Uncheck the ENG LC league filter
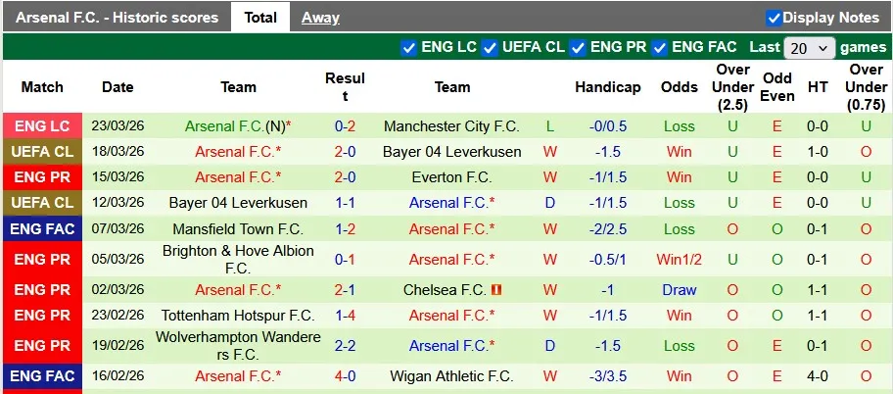This screenshot has height=394, width=893. [408, 47]
